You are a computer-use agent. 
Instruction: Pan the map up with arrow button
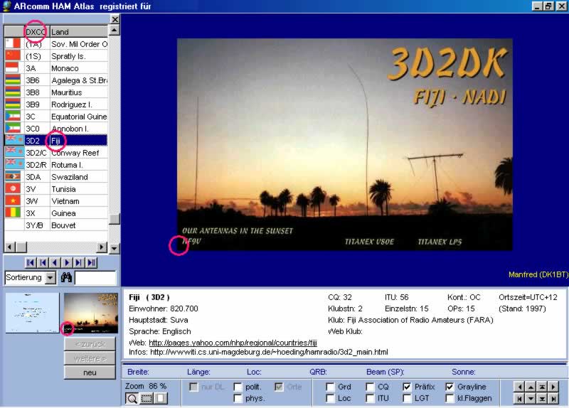pos(530,387)
